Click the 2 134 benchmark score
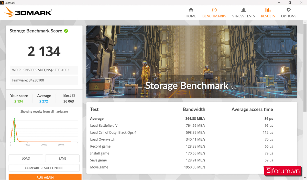Image resolution: width=307 pixels, height=180 pixels. 44,51
